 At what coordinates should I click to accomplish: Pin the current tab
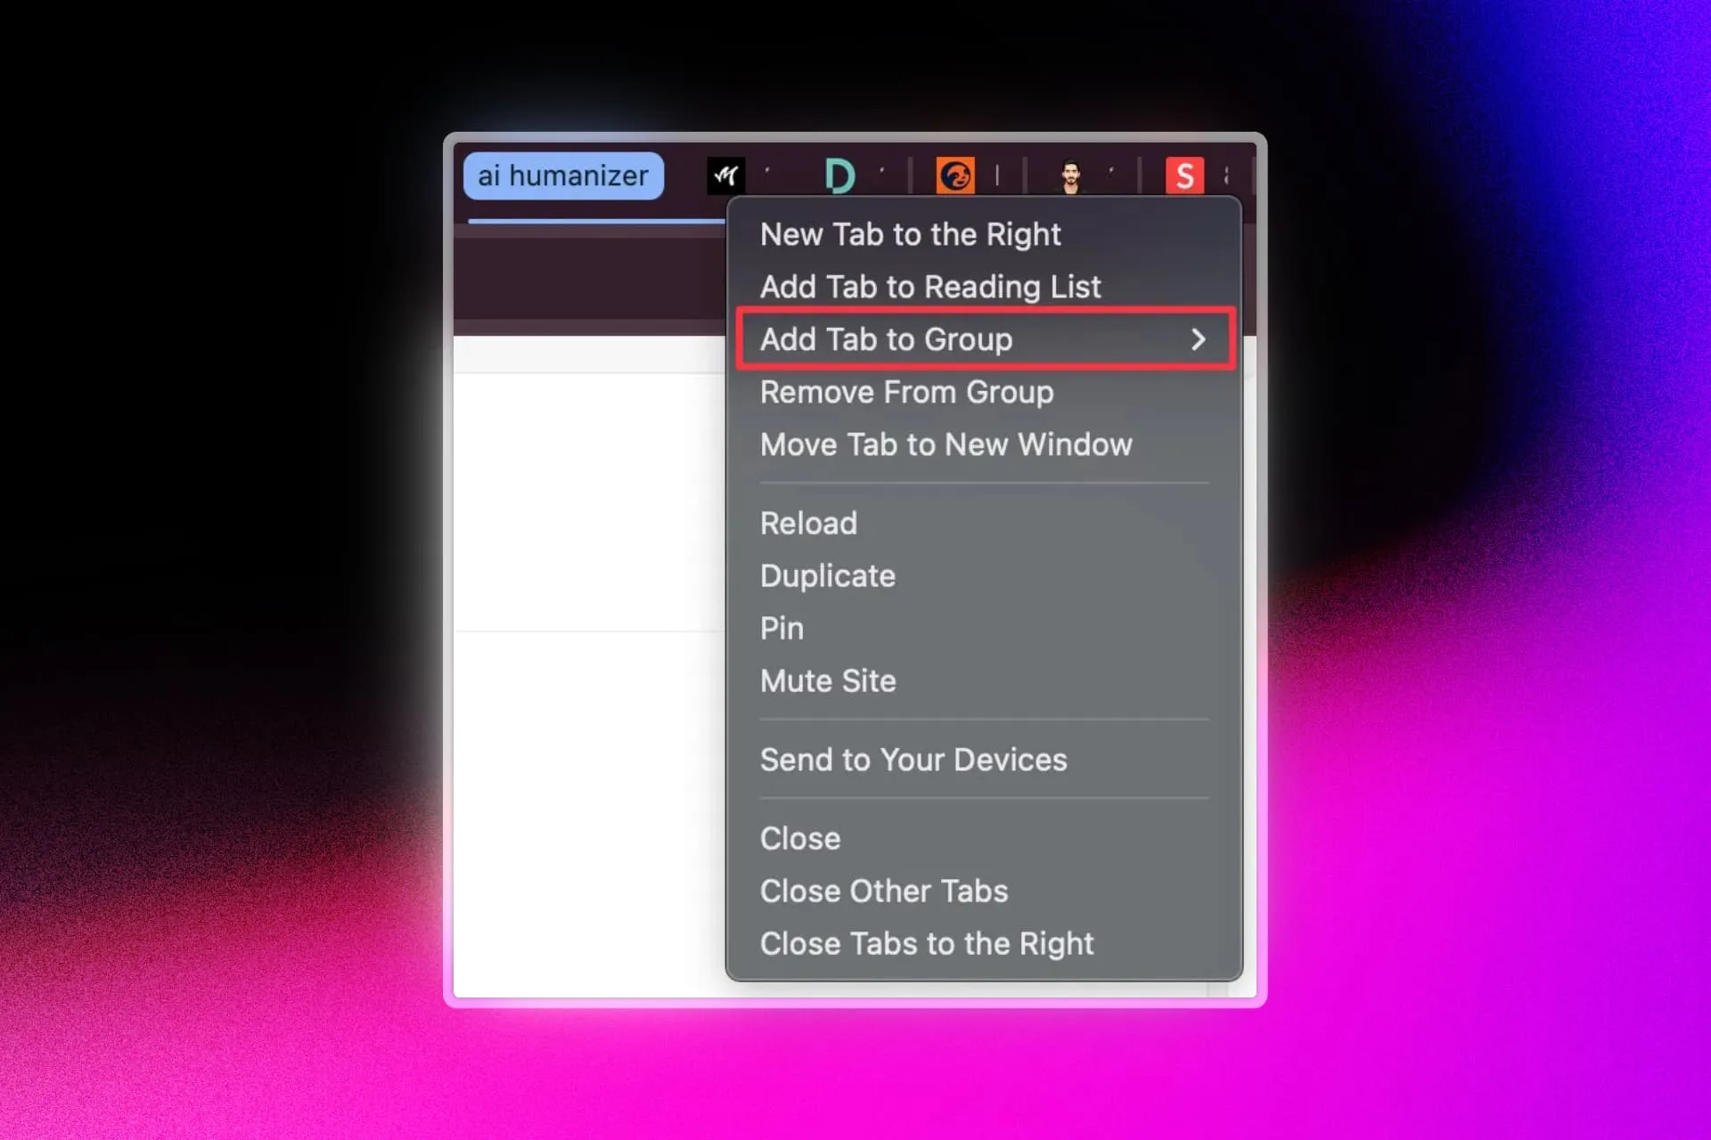782,628
